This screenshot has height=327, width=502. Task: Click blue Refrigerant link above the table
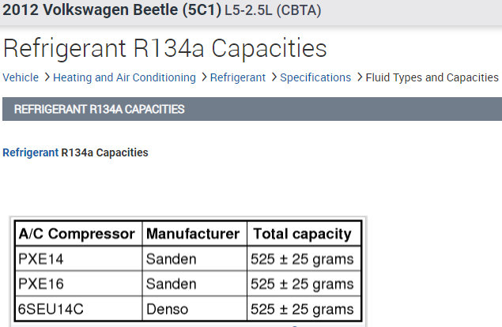click(30, 152)
